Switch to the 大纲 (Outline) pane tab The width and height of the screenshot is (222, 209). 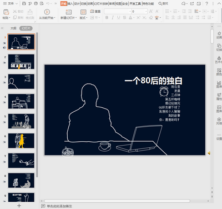point(13,28)
